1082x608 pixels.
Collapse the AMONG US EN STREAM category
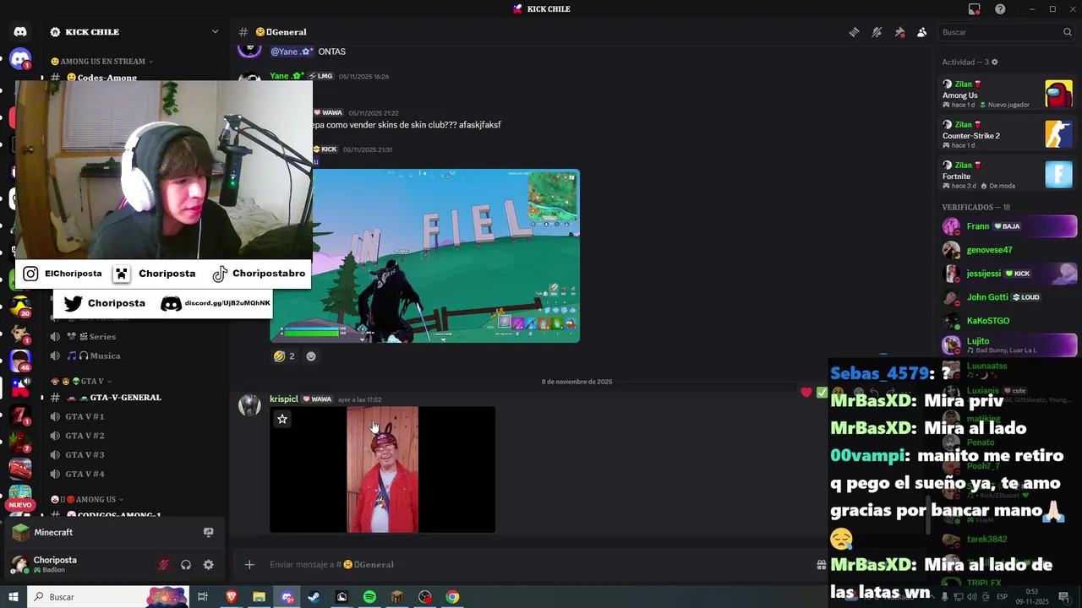[101, 61]
